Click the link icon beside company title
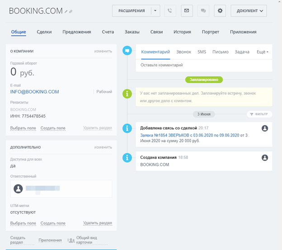The width and height of the screenshot is (282, 250). [70, 11]
